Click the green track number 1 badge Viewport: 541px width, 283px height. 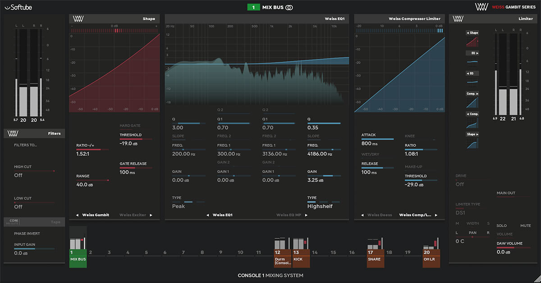tap(253, 7)
